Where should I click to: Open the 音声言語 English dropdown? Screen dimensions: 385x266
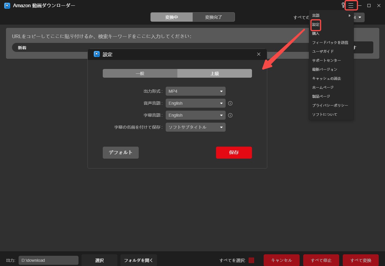point(196,103)
